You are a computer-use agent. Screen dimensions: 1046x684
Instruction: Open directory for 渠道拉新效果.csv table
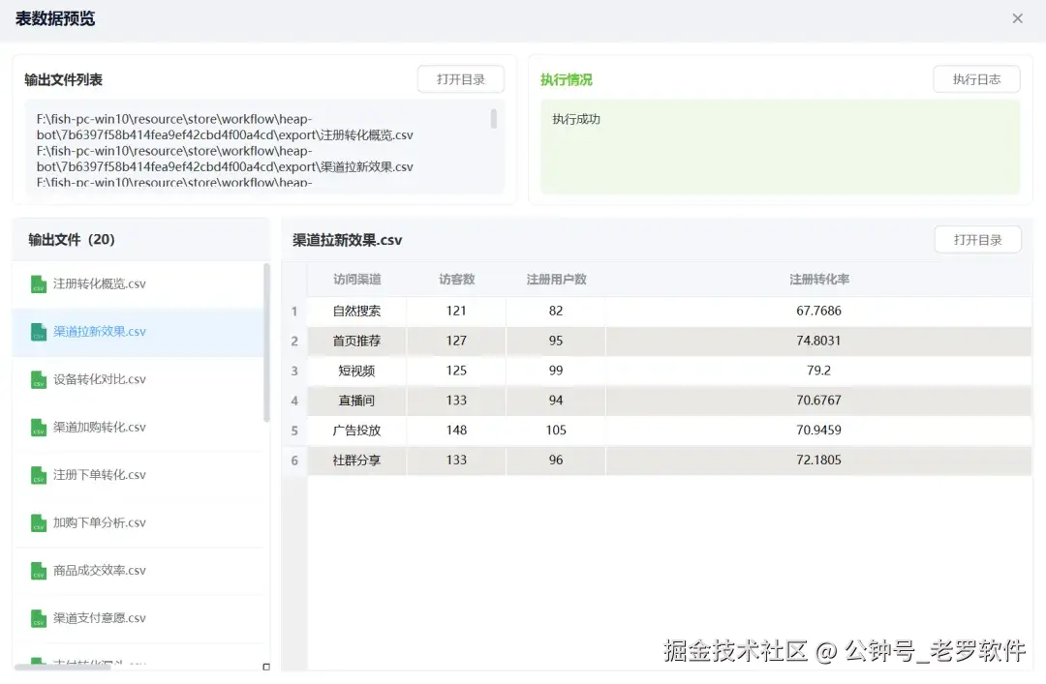tap(978, 240)
